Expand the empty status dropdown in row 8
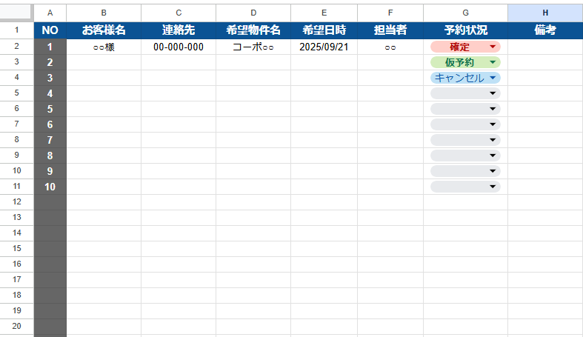Viewport: 583px width, 337px height. click(x=493, y=140)
